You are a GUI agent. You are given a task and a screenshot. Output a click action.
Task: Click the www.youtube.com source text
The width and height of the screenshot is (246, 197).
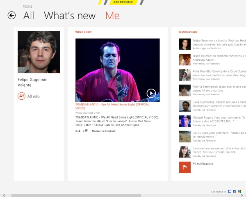[88, 113]
